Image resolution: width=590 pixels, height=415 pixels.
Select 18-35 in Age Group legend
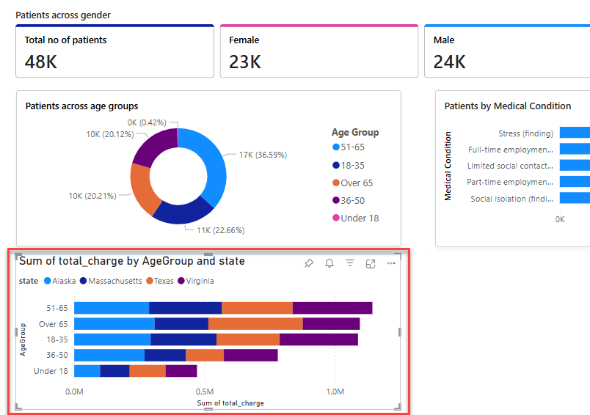click(349, 165)
